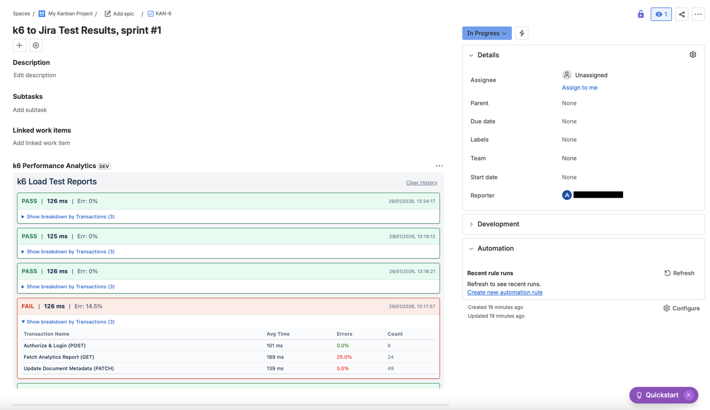Click Assign to me link
This screenshot has height=410, width=710.
579,87
